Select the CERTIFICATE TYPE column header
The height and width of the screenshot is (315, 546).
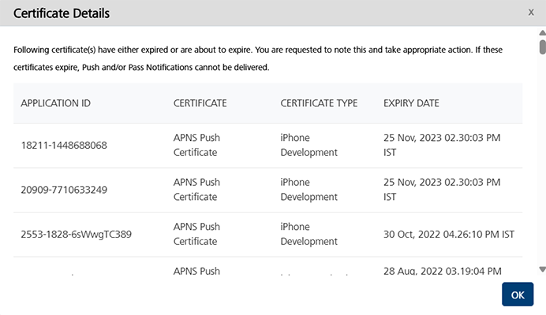(319, 103)
